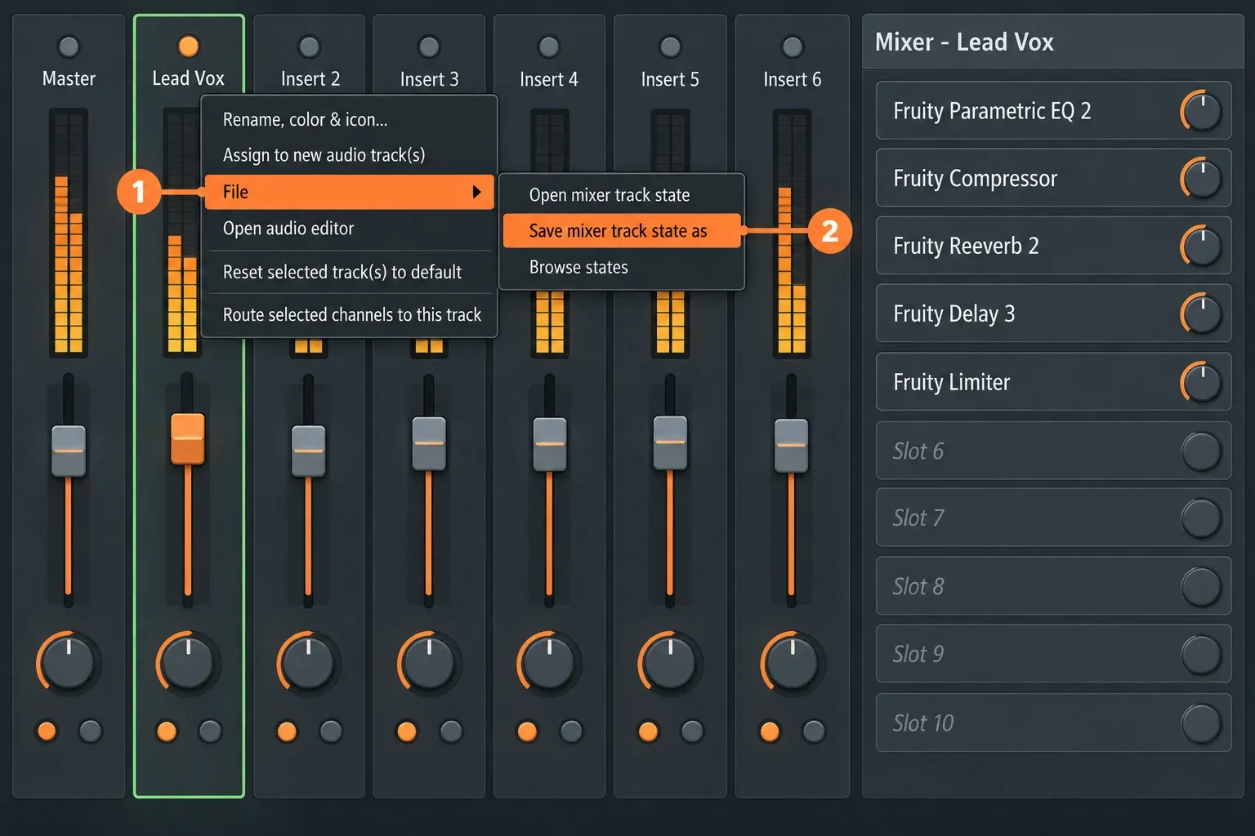Select empty Slot 8
This screenshot has height=836, width=1255.
(x=1053, y=586)
